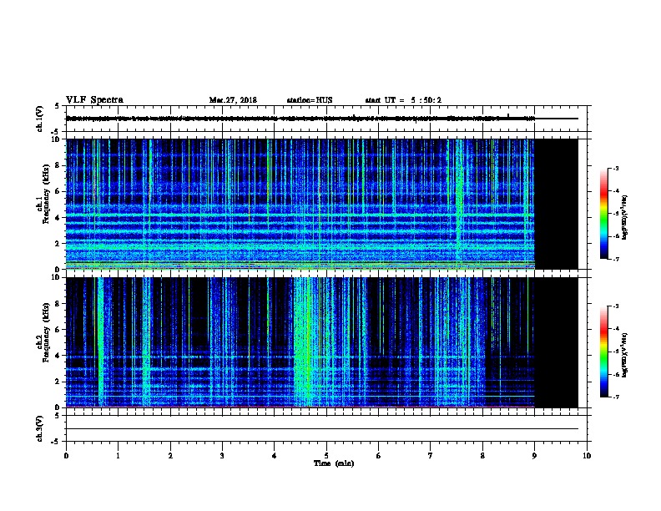Image resolution: width=661 pixels, height=511 pixels.
Task: Click the ch.1 frequency tick "10"
Action: [x=57, y=139]
